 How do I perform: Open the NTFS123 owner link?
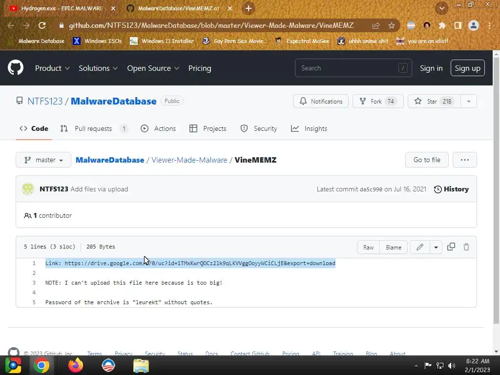pyautogui.click(x=45, y=101)
